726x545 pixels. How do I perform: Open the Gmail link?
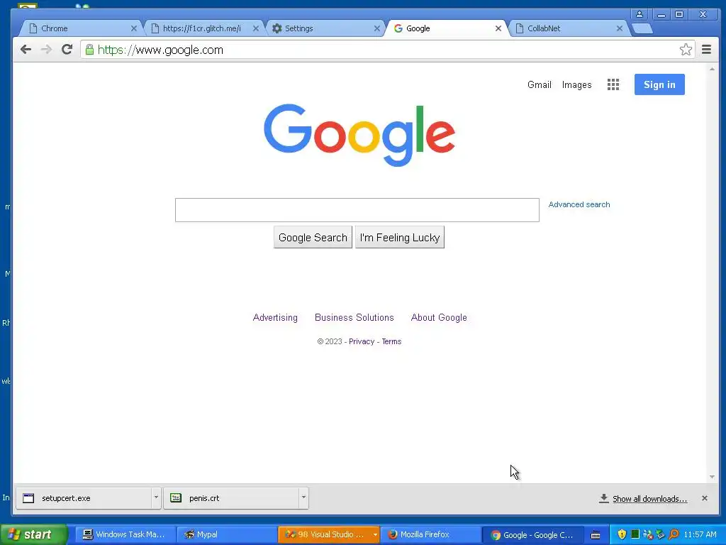click(540, 85)
